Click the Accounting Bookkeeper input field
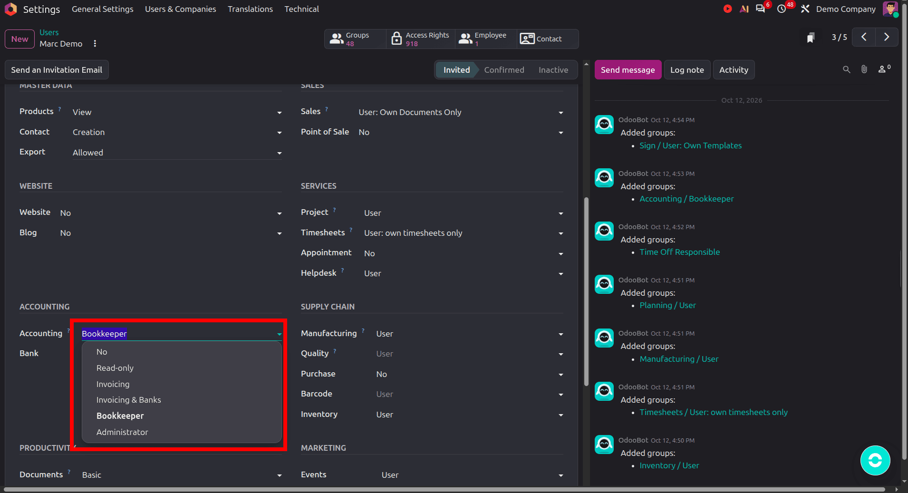Viewport: 908px width, 493px height. (x=182, y=334)
